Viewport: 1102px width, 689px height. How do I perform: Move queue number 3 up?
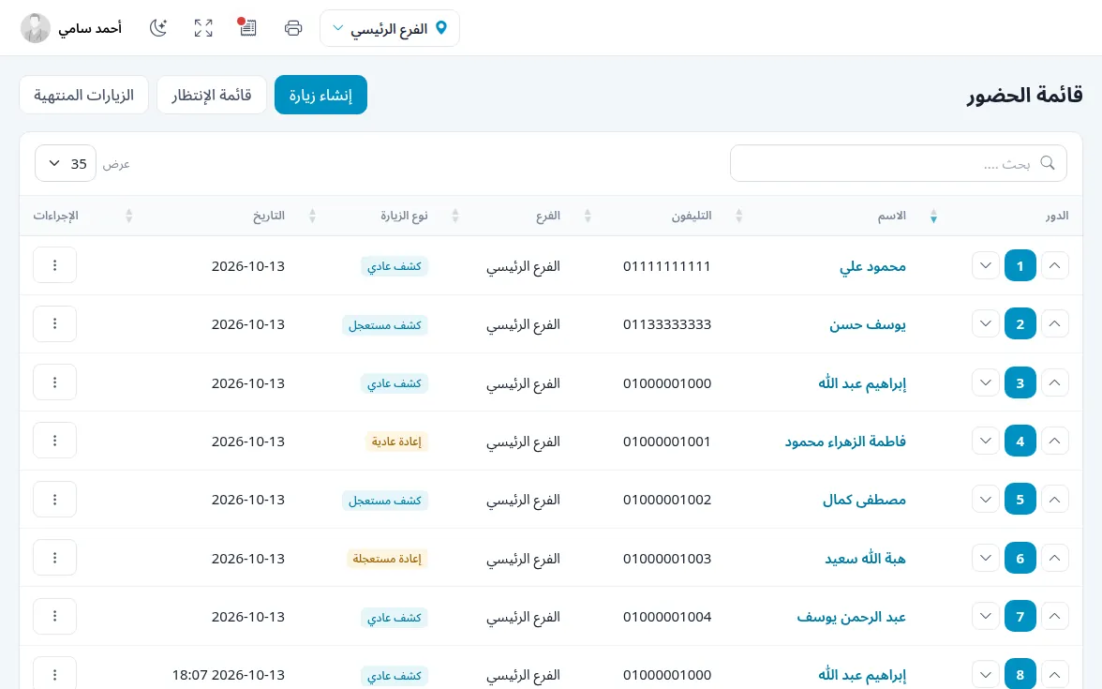(1054, 382)
